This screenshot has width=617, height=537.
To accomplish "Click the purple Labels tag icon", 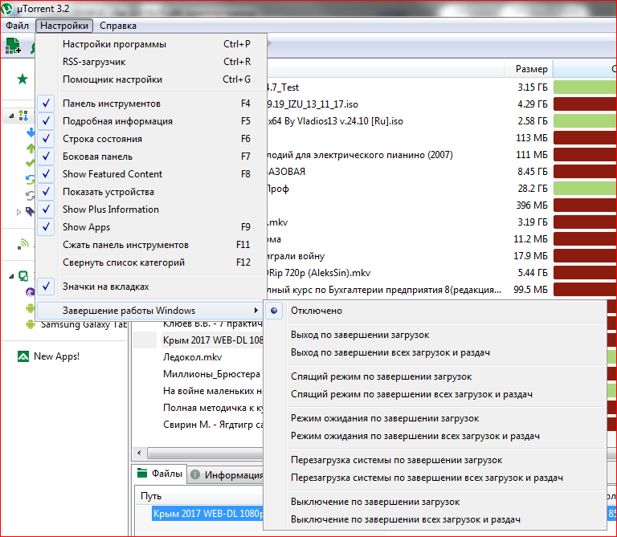I will 31,212.
